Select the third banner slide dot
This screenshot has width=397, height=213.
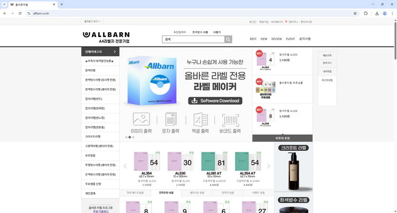click(133, 137)
